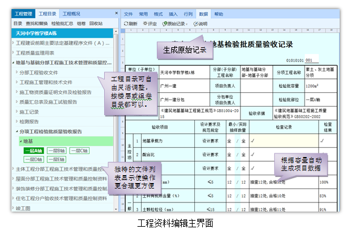Select the 一层A轴 file item
353x234 pixels.
pyautogui.click(x=34, y=151)
